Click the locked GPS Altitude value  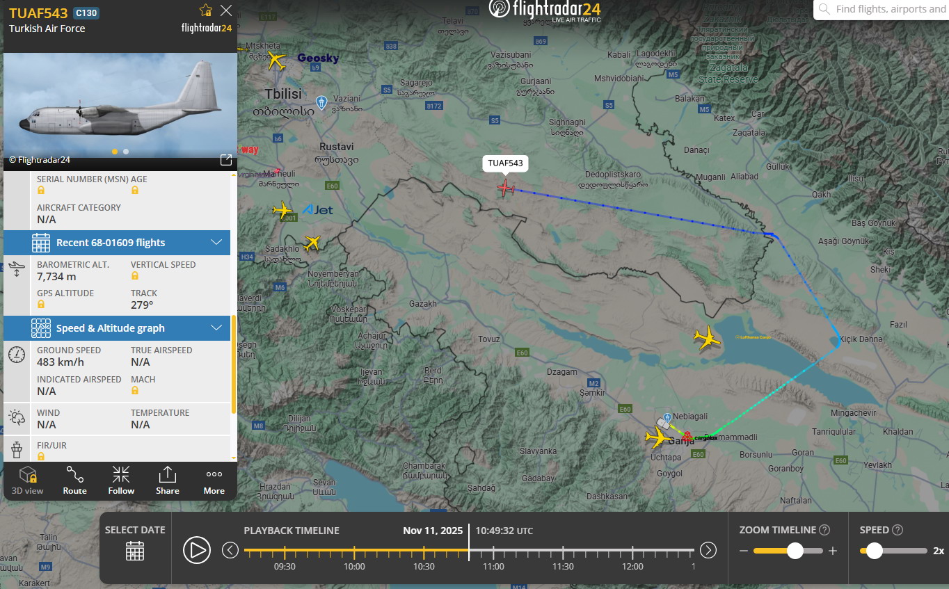coord(41,305)
